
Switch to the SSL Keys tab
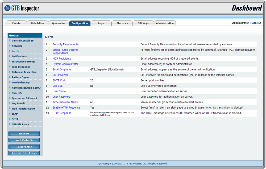(x=143, y=23)
